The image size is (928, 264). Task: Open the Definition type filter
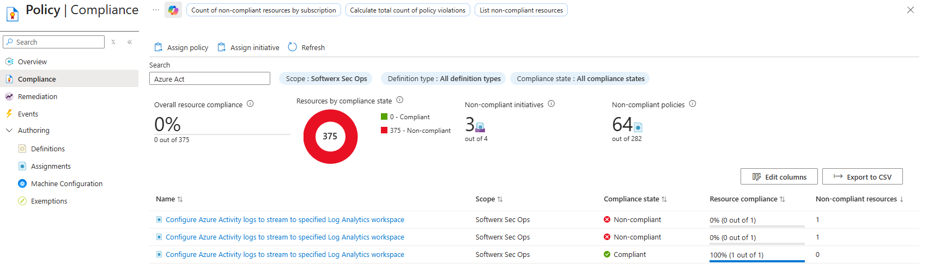click(x=444, y=79)
